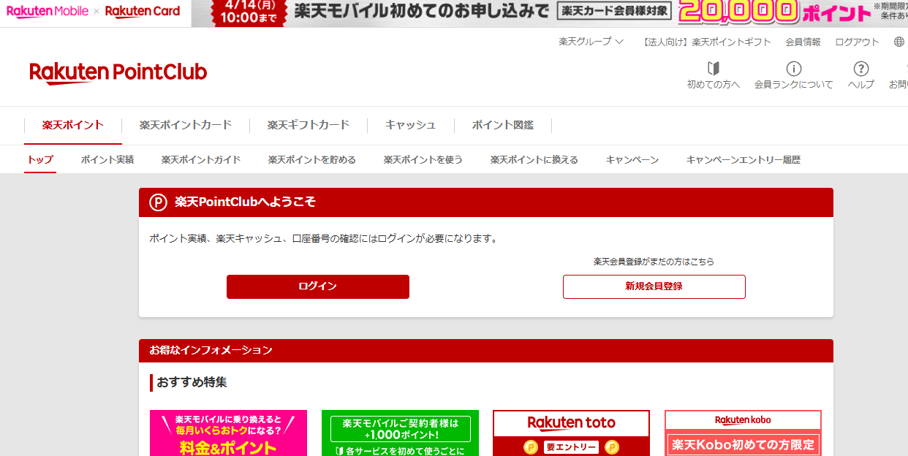Open the ポイント実績 sub-menu

coord(107,159)
